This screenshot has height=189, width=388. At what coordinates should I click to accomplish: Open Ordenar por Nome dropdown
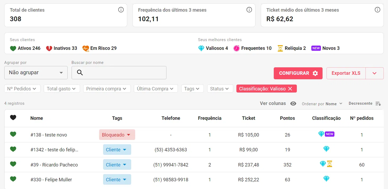click(x=322, y=104)
